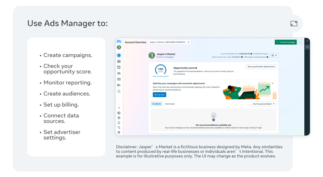
Task: Open the Campaigns table grid icon
Action: point(119,61)
